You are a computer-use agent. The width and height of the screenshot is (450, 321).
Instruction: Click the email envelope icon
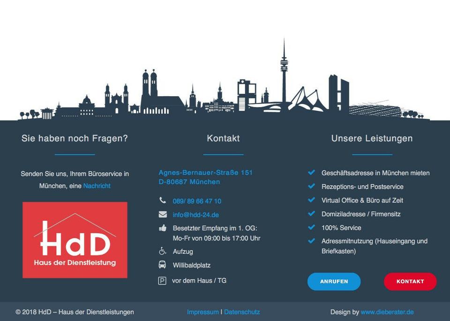(163, 214)
